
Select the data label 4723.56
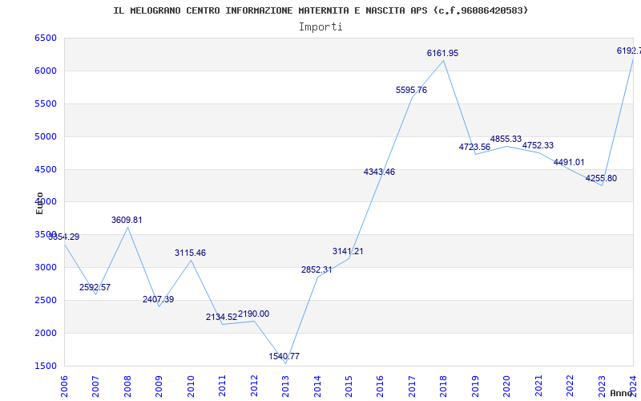pos(474,147)
